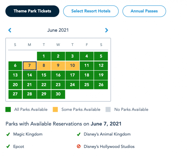The height and width of the screenshot is (156, 188).
Task: Open the Select Resort Hotels tab
Action: click(91, 11)
